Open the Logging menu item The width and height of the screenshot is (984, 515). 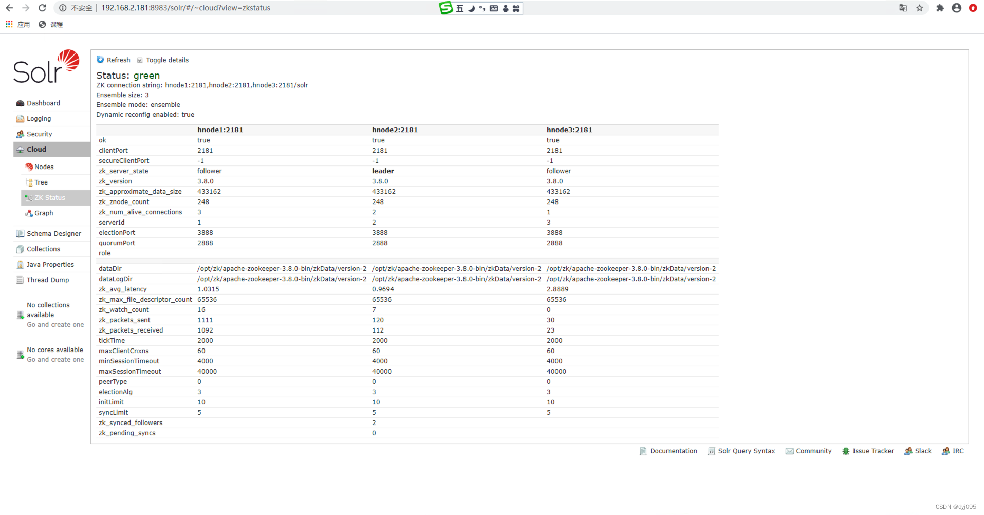click(x=39, y=119)
